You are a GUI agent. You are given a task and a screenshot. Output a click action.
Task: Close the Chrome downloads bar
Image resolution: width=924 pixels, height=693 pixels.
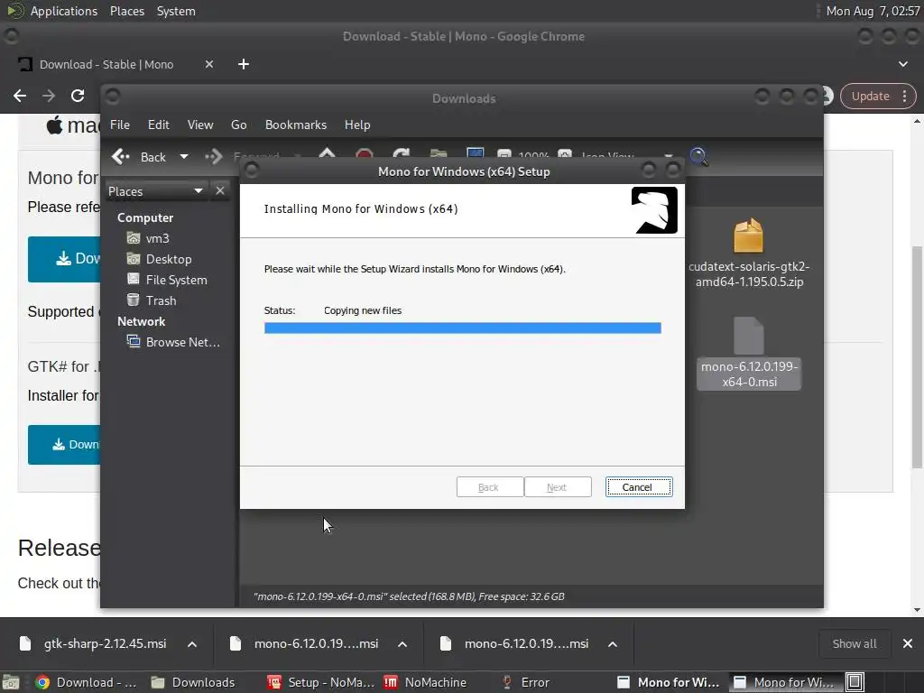[x=908, y=644]
